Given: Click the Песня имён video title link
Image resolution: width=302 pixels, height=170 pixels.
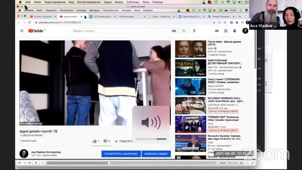Looking at the screenshot, I should coord(224,43).
